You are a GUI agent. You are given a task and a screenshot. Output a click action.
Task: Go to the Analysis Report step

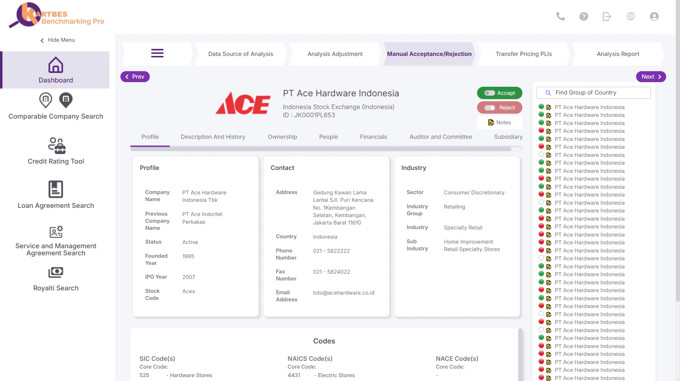click(618, 54)
